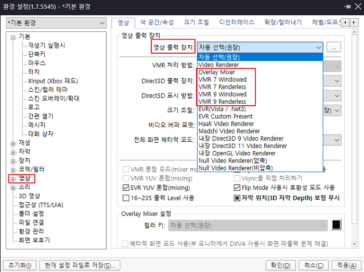Image resolution: width=364 pixels, height=272 pixels.
Task: Apply settings with the 적용(A) button
Action: [347, 265]
